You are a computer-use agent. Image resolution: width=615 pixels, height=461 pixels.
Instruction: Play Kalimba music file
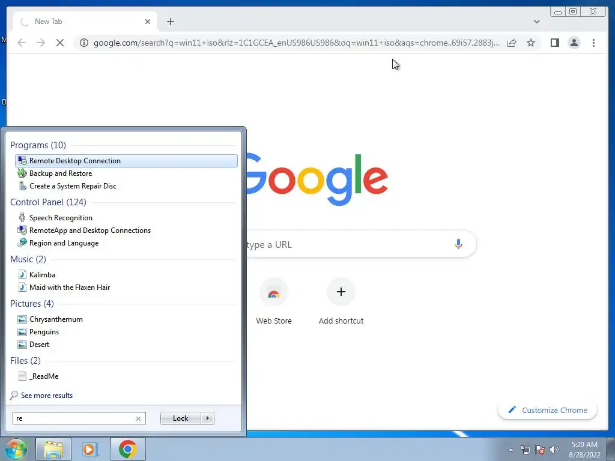click(x=126, y=274)
